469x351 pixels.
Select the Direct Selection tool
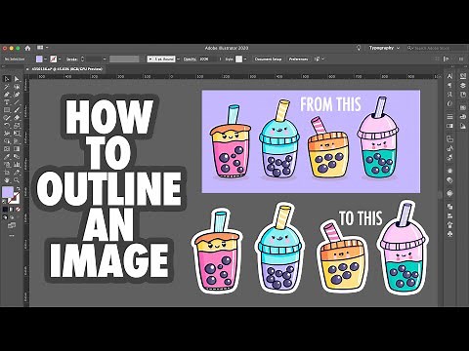click(17, 79)
